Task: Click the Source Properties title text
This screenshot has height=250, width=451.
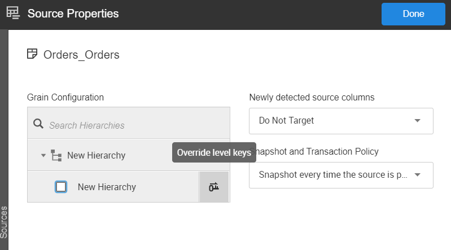Action: point(73,14)
